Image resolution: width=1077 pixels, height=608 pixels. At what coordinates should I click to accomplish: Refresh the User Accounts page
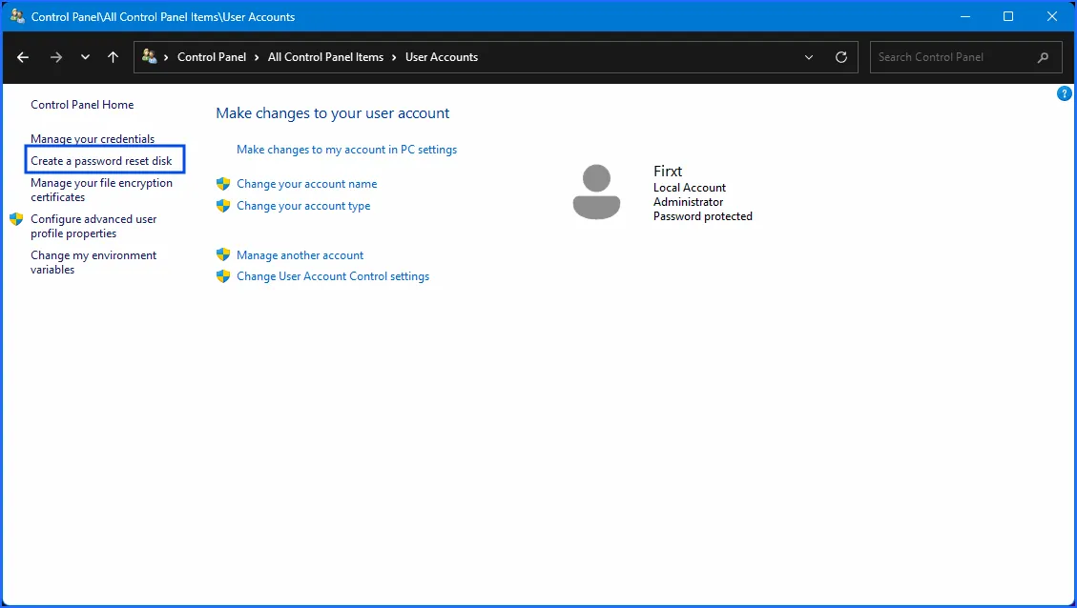coord(840,57)
